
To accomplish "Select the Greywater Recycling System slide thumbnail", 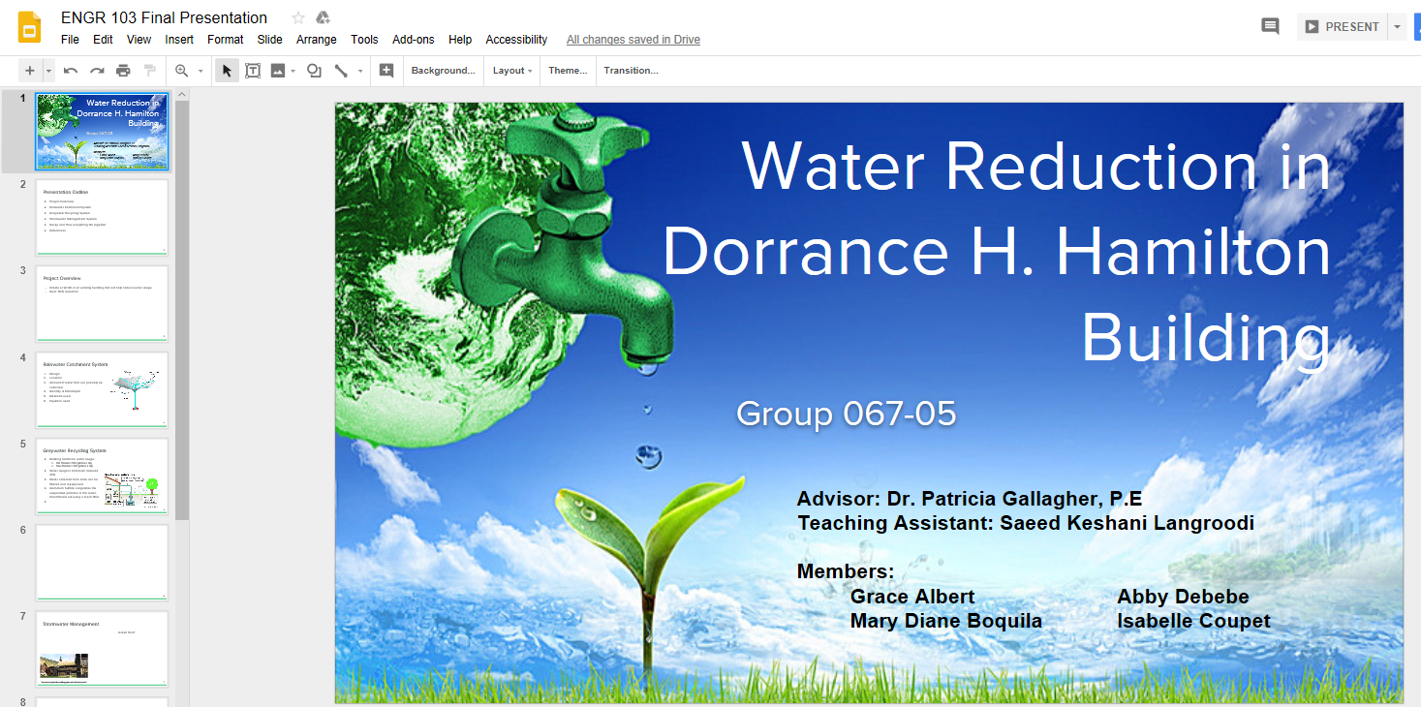I will click(x=102, y=476).
